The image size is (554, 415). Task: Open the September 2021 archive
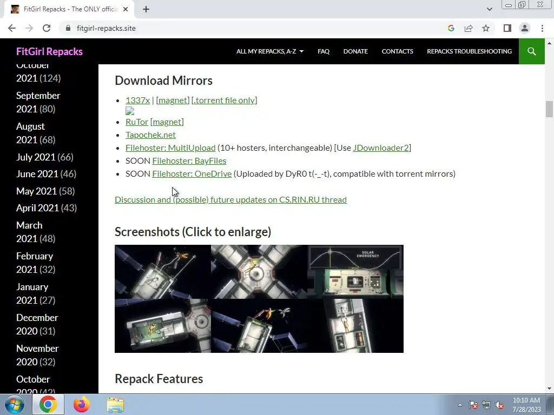[x=38, y=102]
